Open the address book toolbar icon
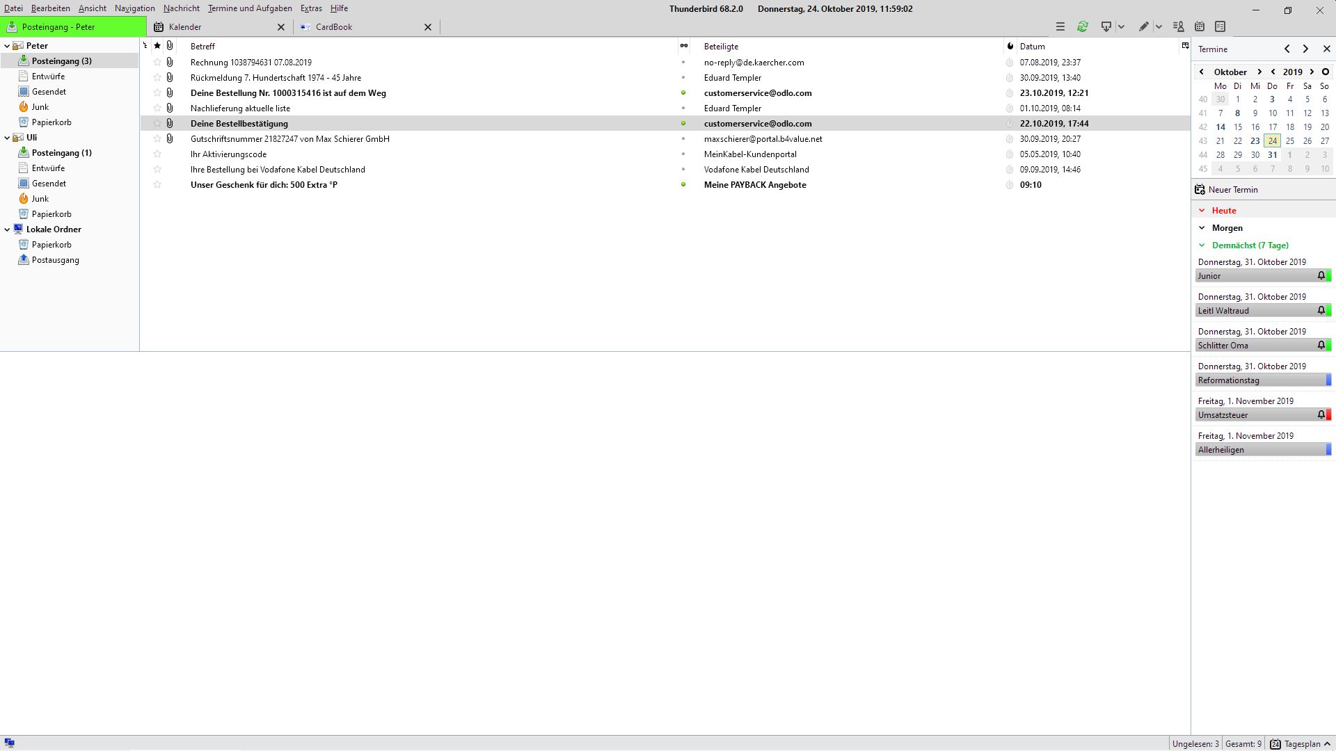 (x=1179, y=26)
